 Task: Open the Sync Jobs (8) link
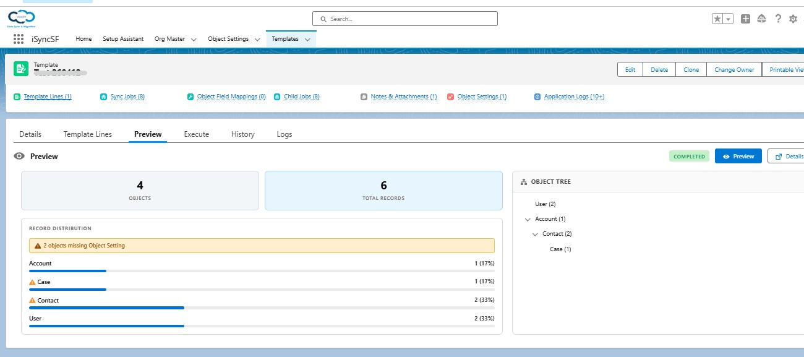127,97
